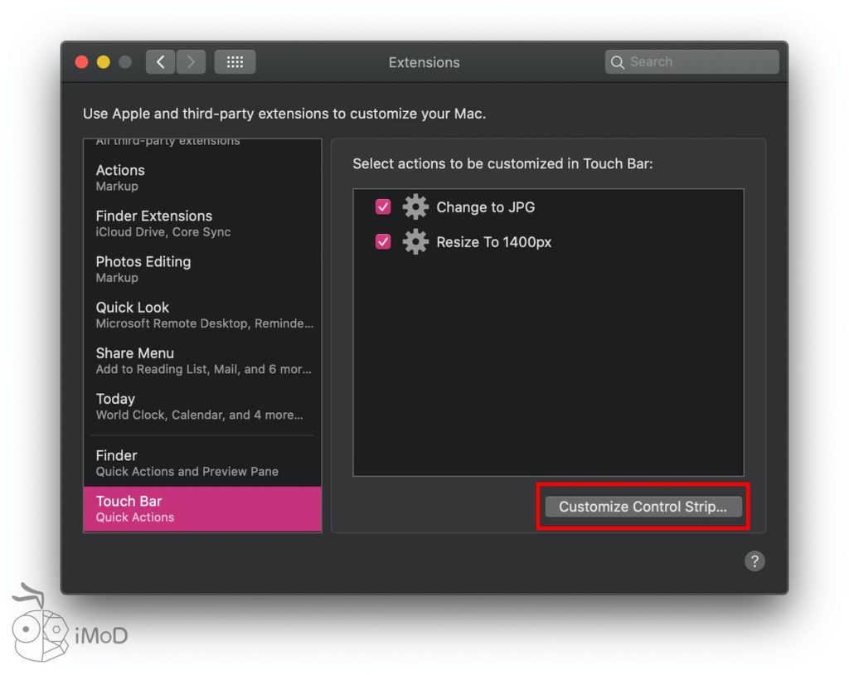The width and height of the screenshot is (849, 675).
Task: Click the search magnifying glass icon
Action: [x=617, y=62]
